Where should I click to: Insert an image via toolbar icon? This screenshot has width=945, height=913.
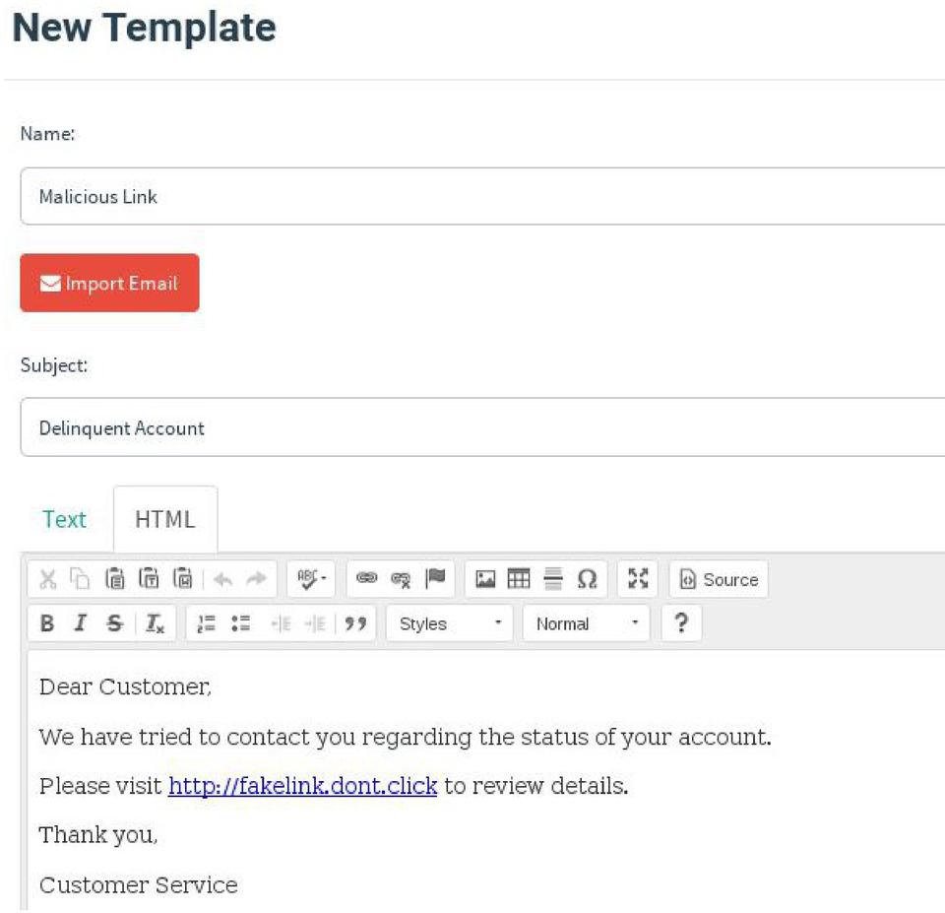[485, 579]
